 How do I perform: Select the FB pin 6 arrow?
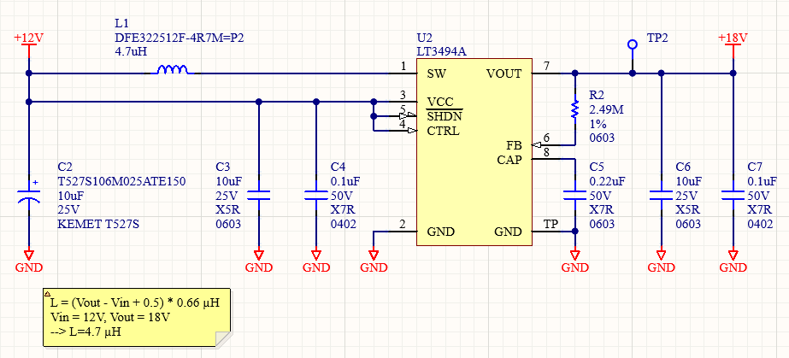536,145
